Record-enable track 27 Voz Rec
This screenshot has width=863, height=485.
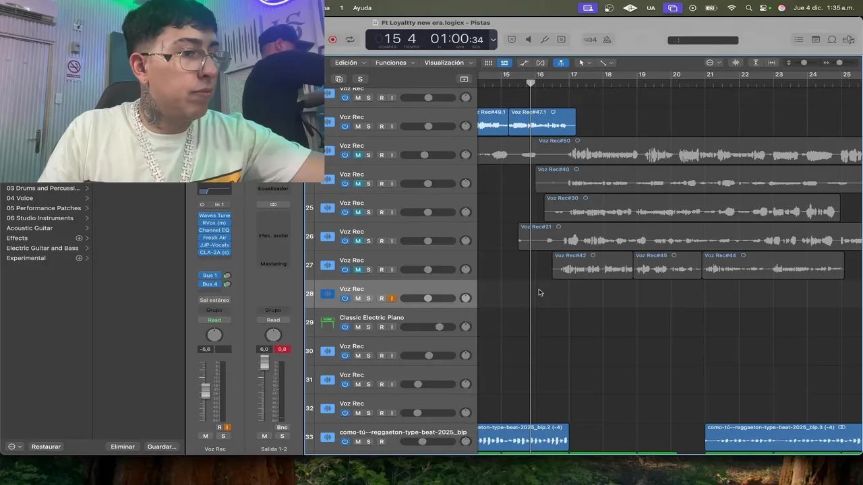tap(382, 269)
